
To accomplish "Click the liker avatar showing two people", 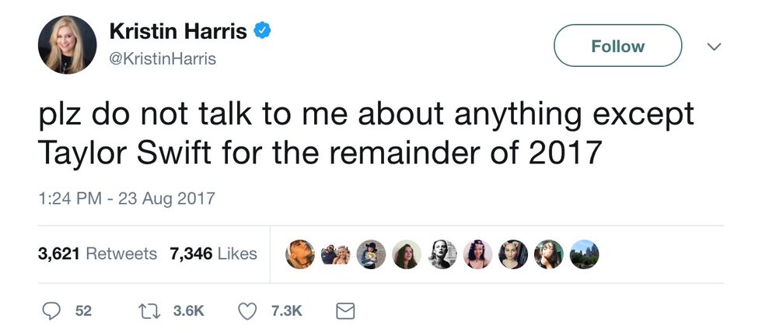I will click(335, 254).
